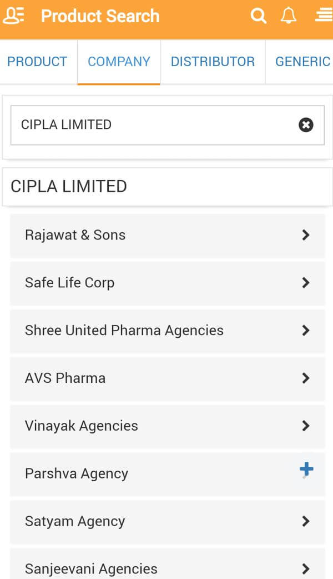Expand AVS Pharma chevron

click(x=305, y=378)
